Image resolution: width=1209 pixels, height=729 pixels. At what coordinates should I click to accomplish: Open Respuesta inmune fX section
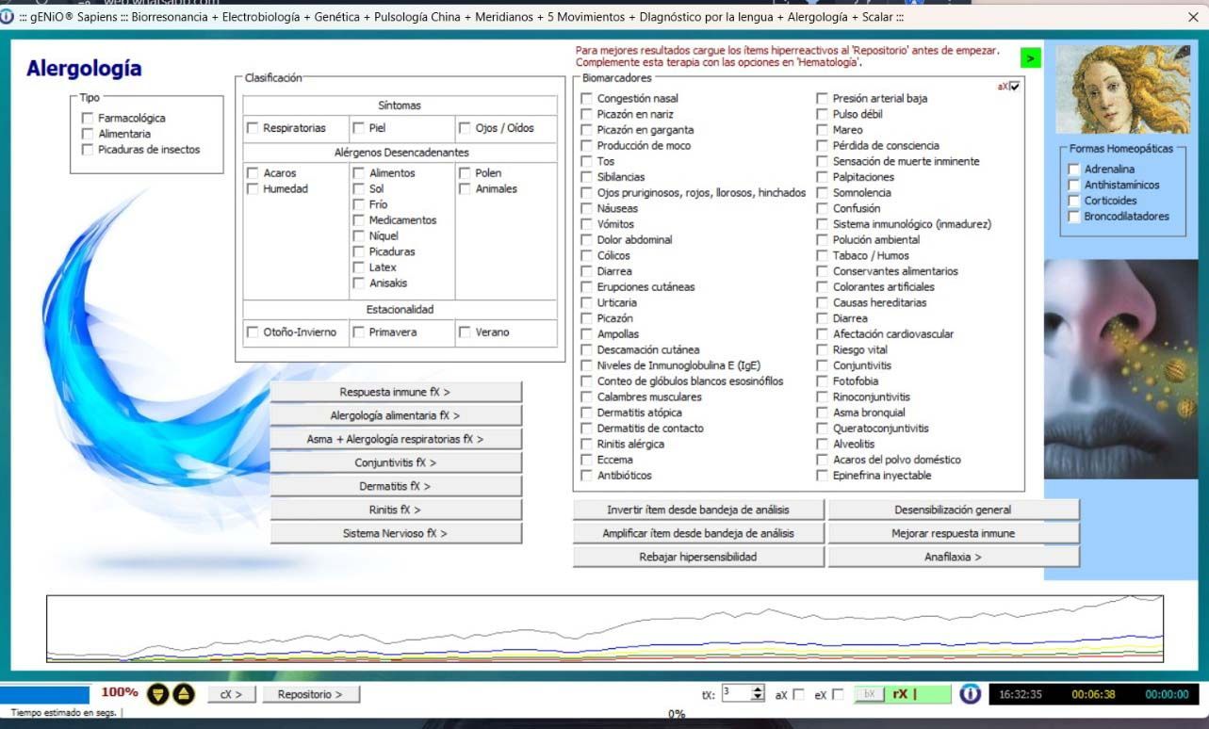point(396,392)
